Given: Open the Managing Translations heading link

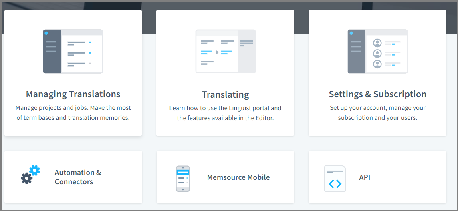Looking at the screenshot, I should (73, 94).
